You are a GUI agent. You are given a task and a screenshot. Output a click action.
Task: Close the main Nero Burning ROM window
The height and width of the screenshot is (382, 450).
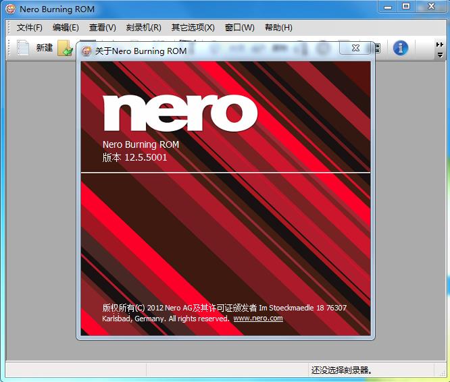tap(431, 6)
